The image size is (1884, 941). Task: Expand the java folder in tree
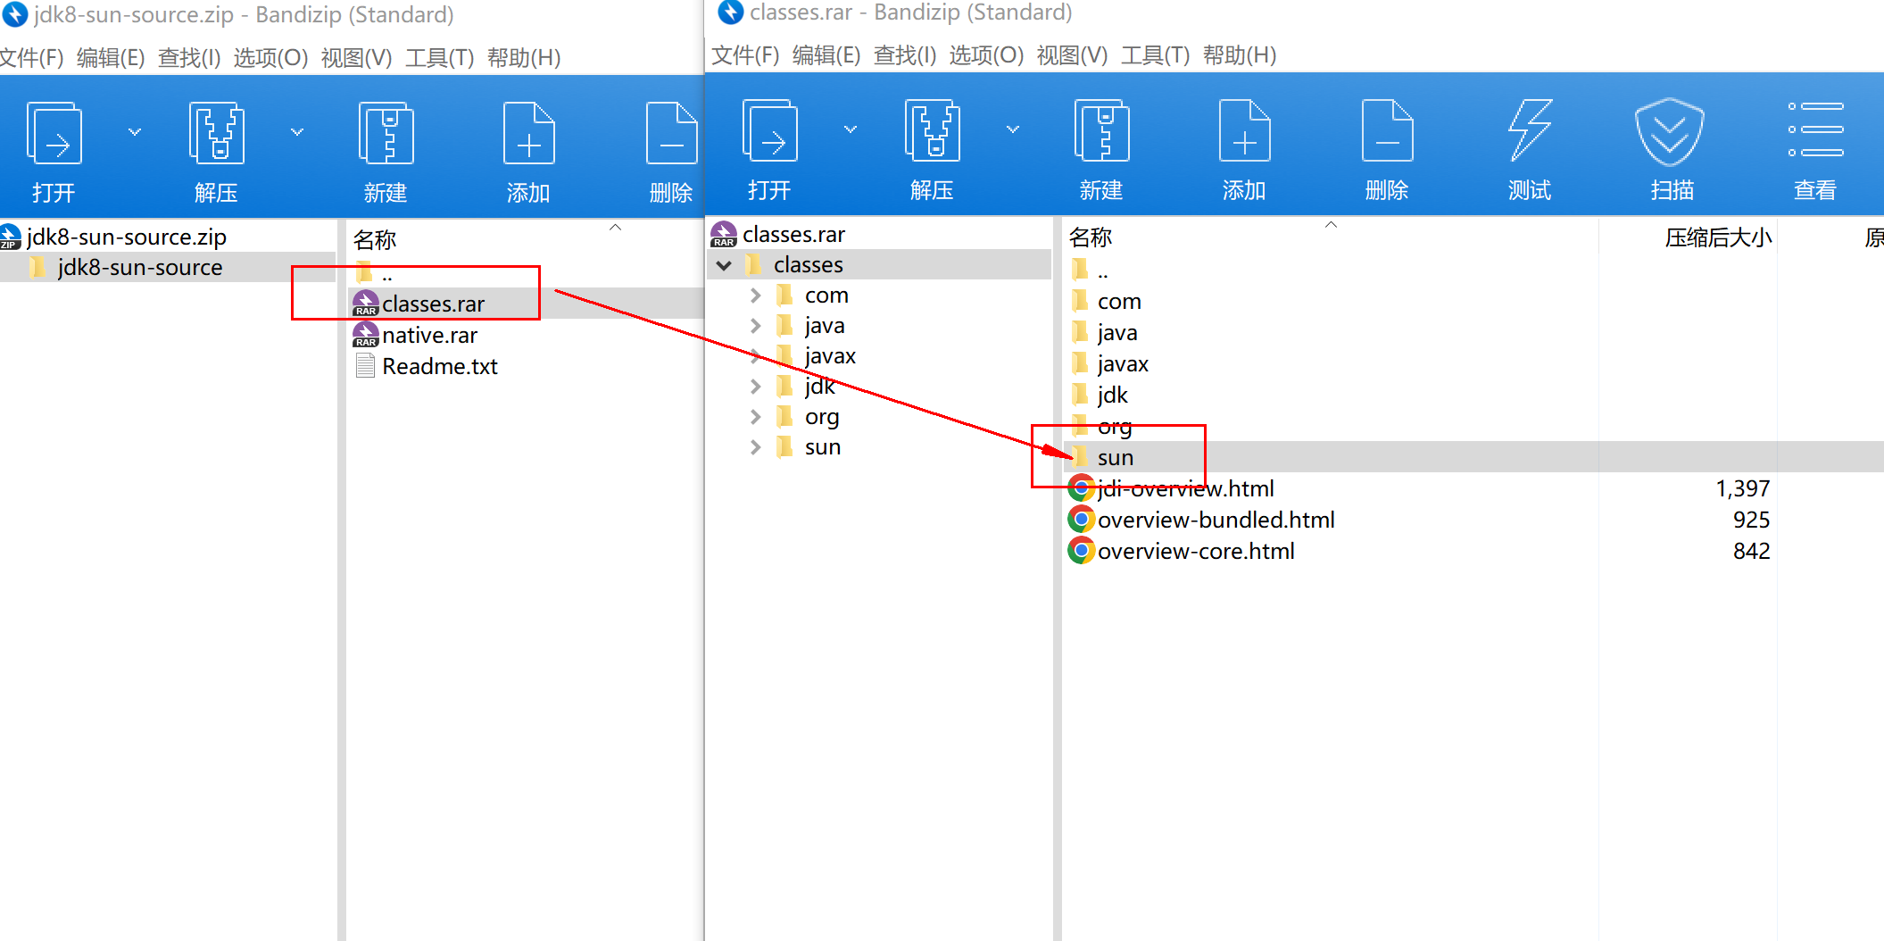coord(756,326)
